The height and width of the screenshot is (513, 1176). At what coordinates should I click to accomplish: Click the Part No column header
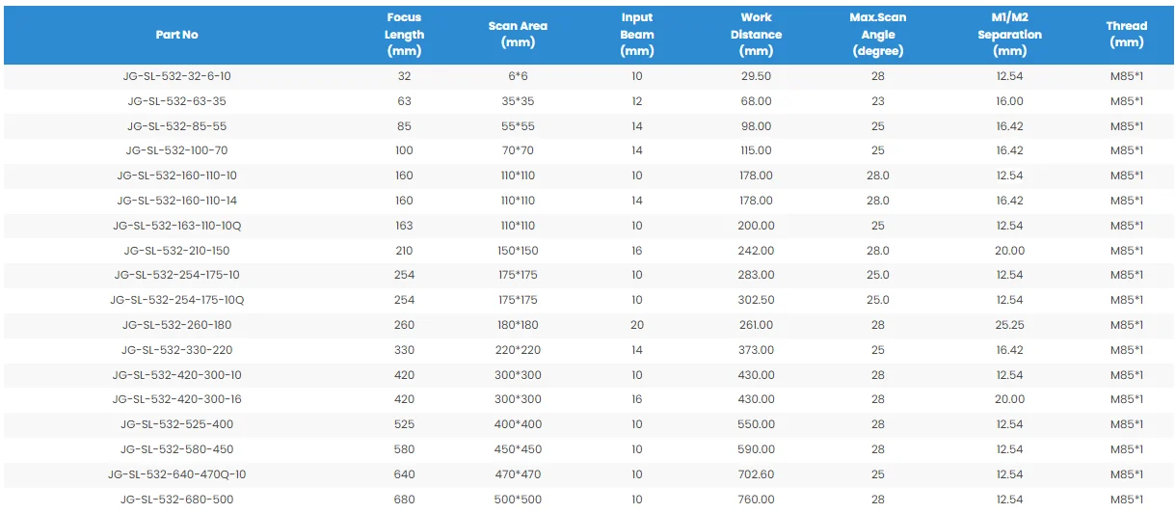point(176,35)
